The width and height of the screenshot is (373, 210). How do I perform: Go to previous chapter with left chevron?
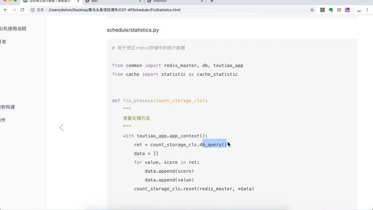tap(61, 127)
